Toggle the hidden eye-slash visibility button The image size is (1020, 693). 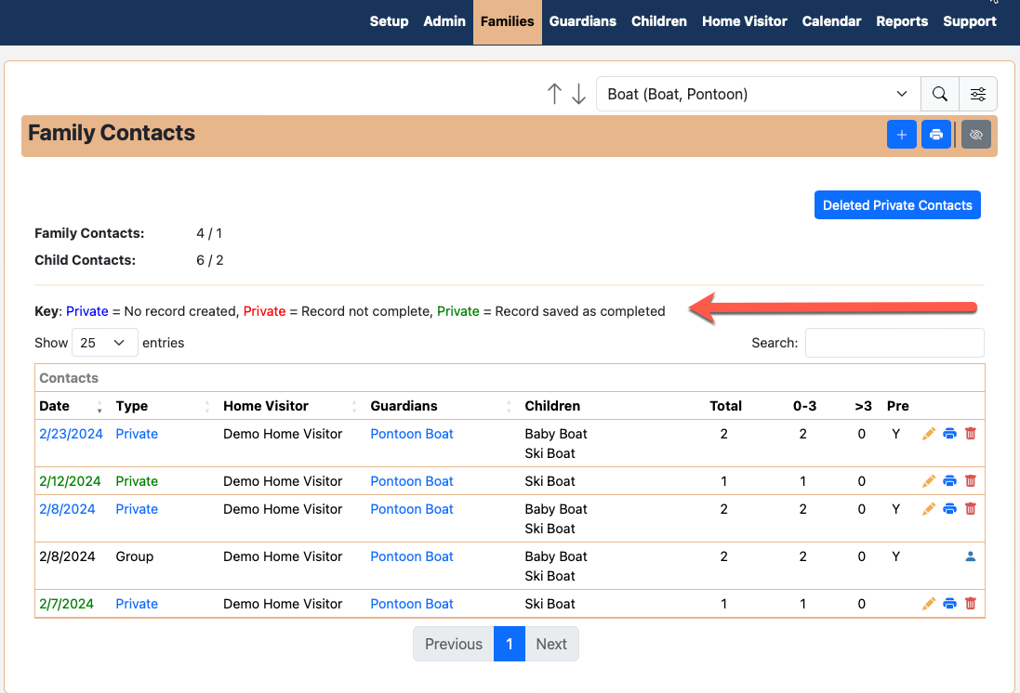[x=975, y=135]
